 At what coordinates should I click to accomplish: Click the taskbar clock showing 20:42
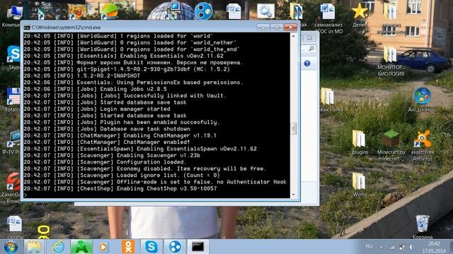pyautogui.click(x=434, y=247)
